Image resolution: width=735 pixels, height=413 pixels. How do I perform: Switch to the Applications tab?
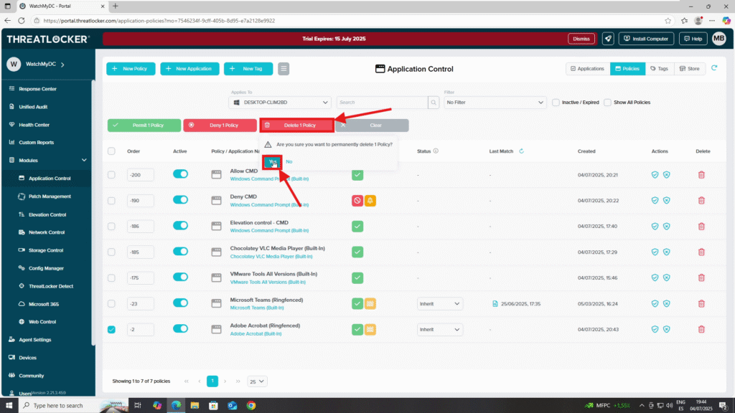click(x=587, y=68)
